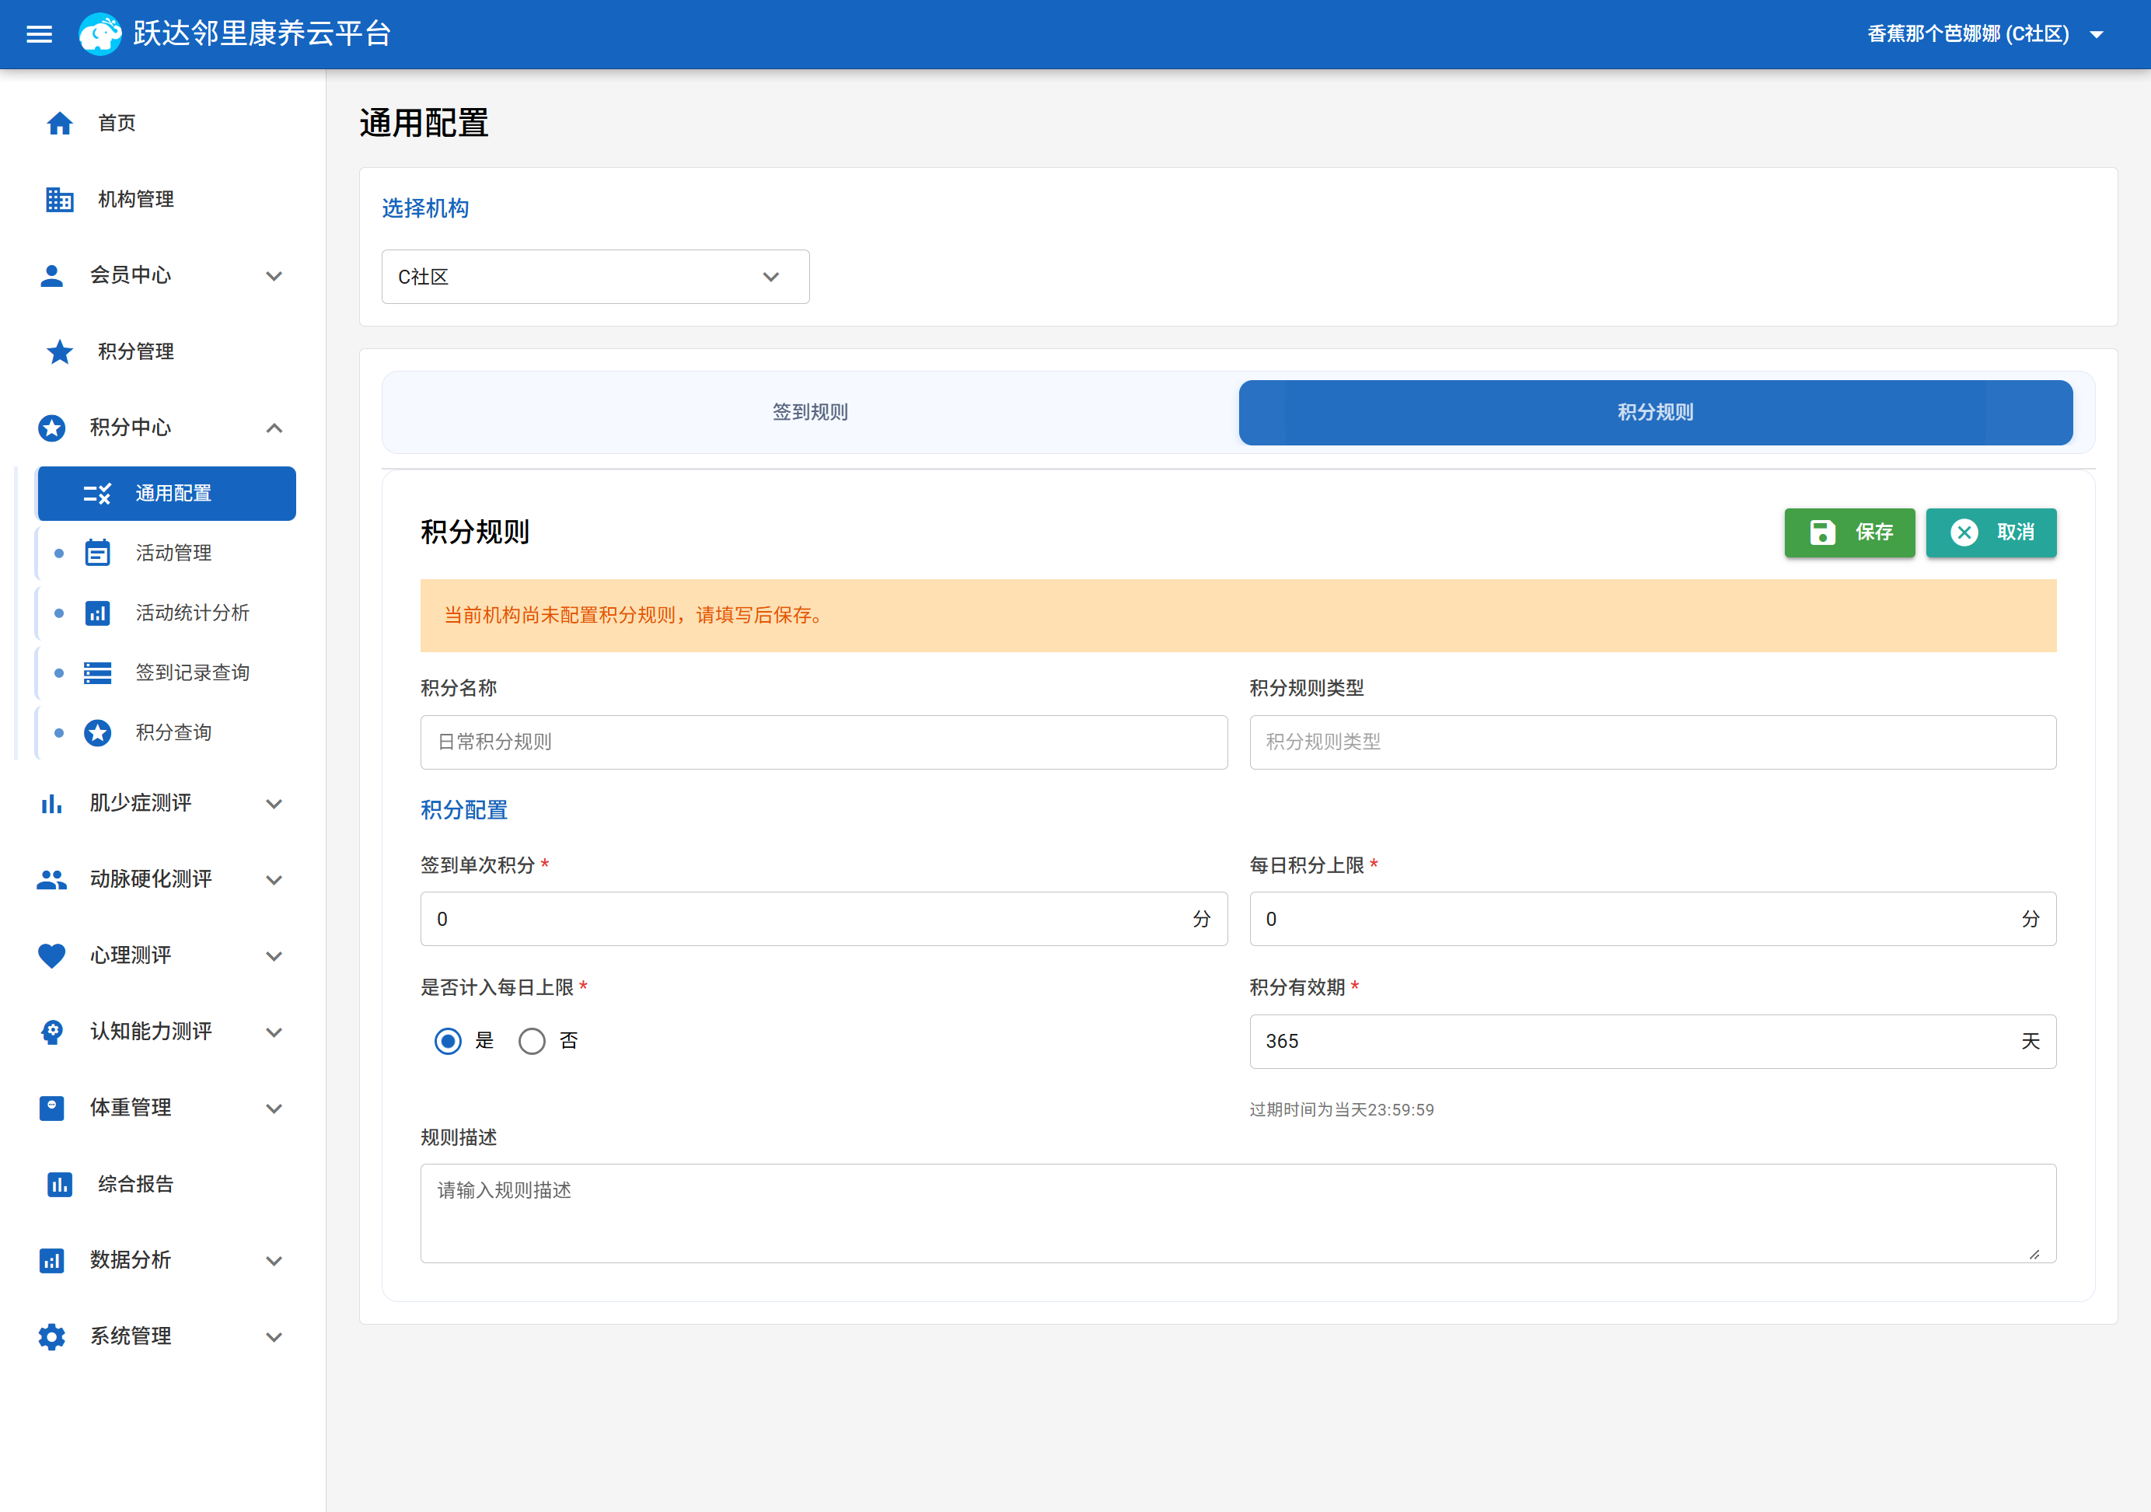The width and height of the screenshot is (2151, 1512).
Task: Open 首页 in the sidebar
Action: [x=163, y=123]
